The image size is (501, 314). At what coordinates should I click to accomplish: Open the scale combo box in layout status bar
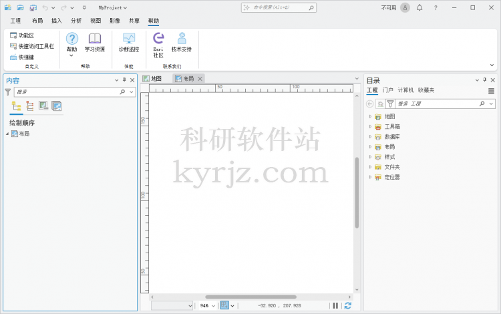[172, 306]
